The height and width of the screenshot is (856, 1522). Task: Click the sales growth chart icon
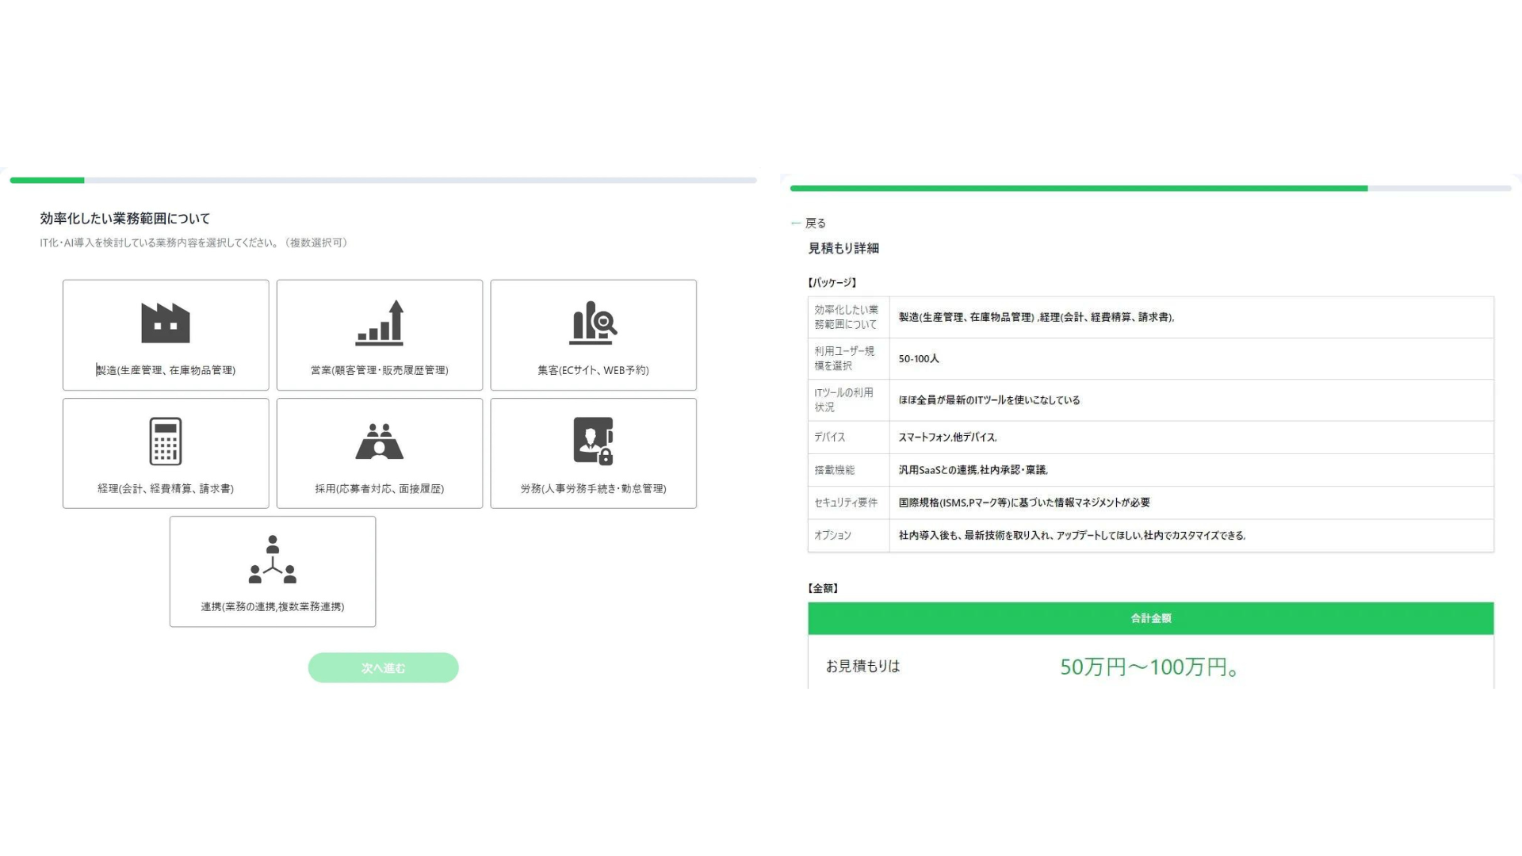pos(379,323)
